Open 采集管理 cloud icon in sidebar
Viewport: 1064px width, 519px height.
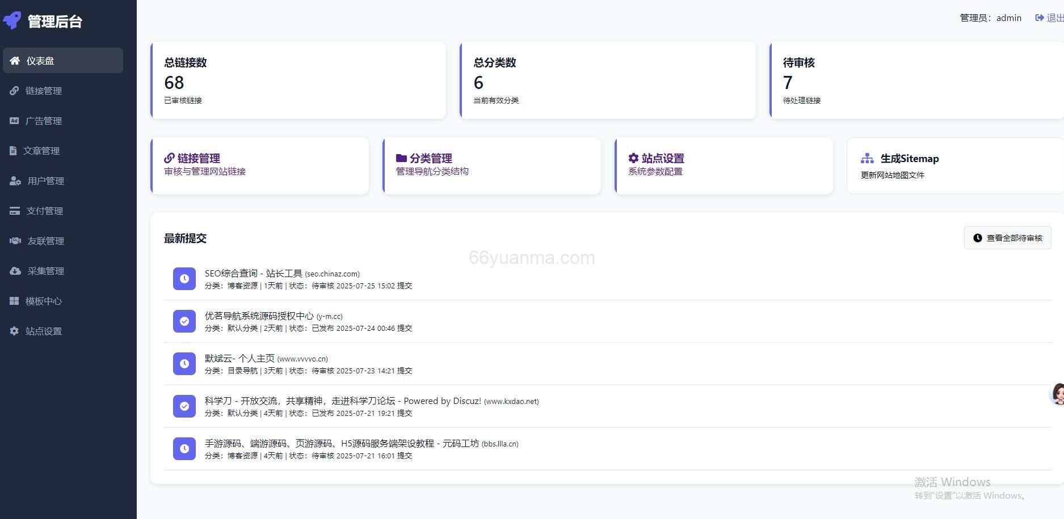point(15,270)
